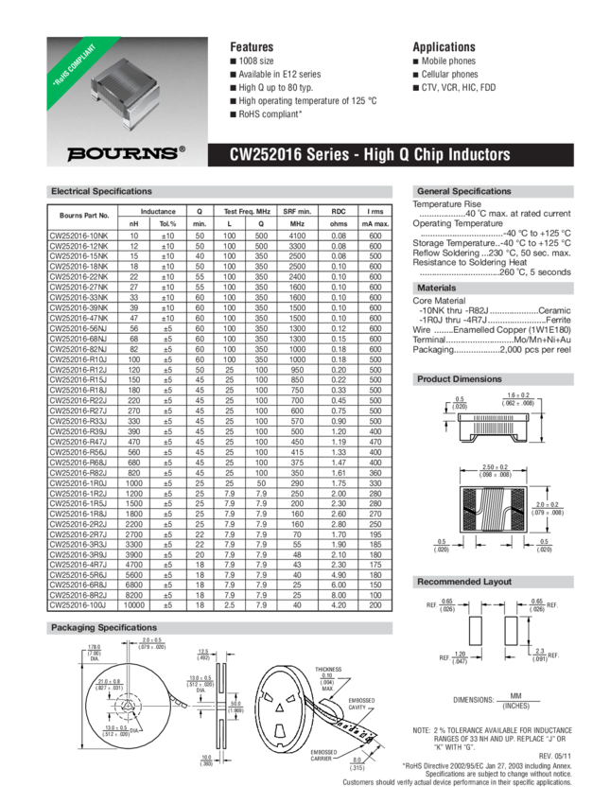Select part number CW252016-47NK
This screenshot has width=610, height=804.
click(78, 318)
